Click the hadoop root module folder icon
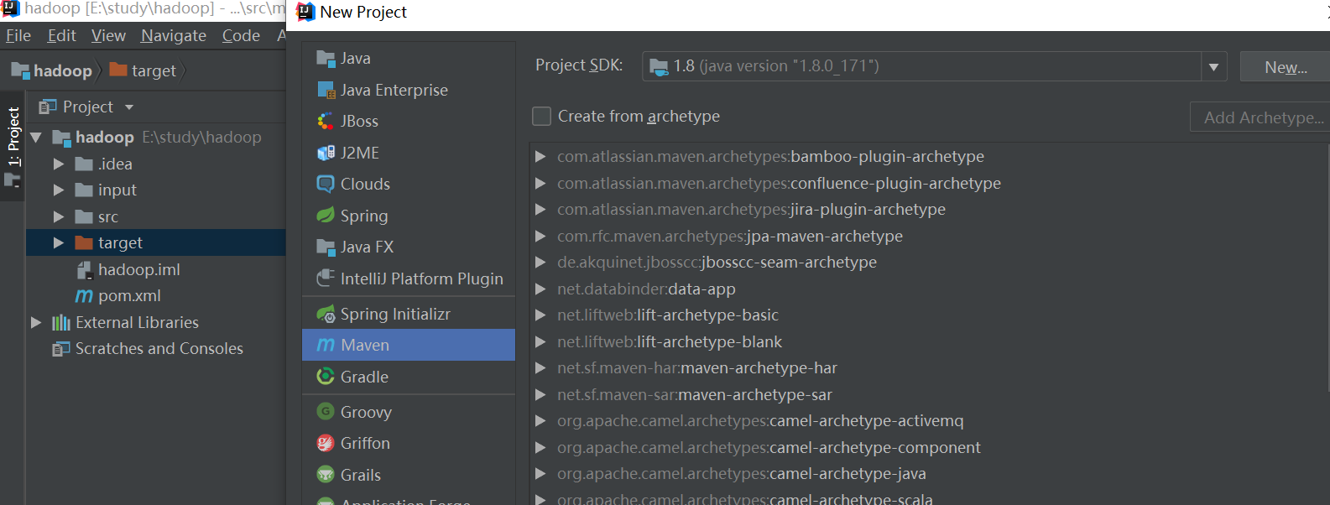Viewport: 1330px width, 505px height. [x=61, y=138]
